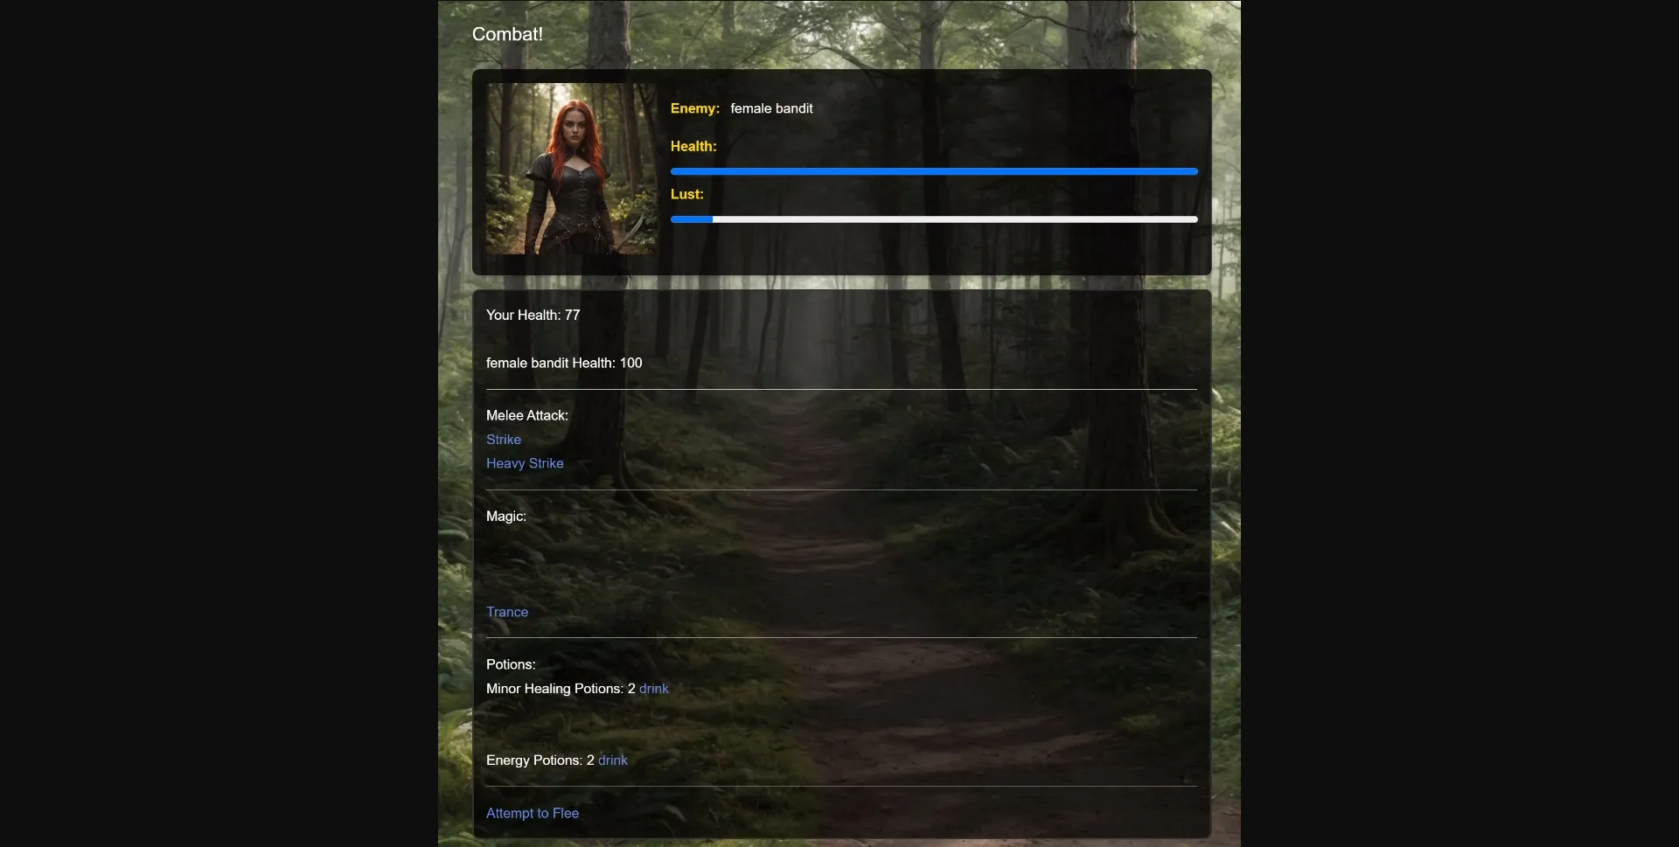Click the Energy Potions: 2 text
This screenshot has height=847, width=1679.
[x=539, y=760]
